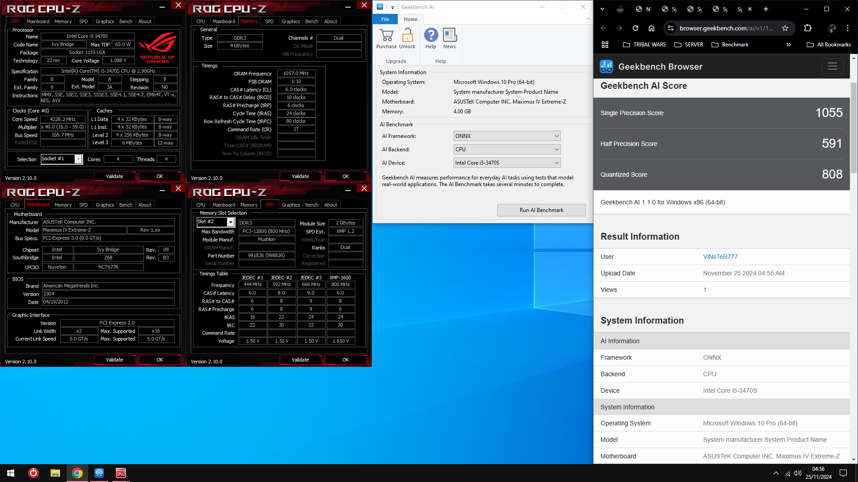Open new Chrome tab with plus icon
This screenshot has height=482, width=858.
[765, 9]
